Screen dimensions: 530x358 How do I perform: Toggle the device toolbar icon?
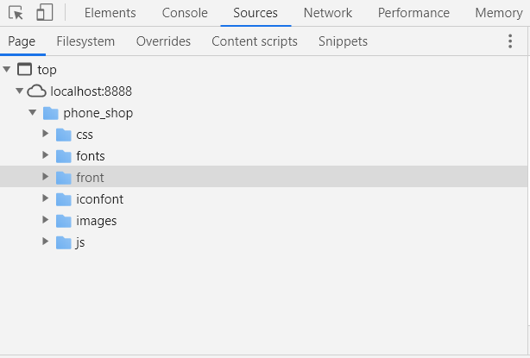tap(45, 13)
